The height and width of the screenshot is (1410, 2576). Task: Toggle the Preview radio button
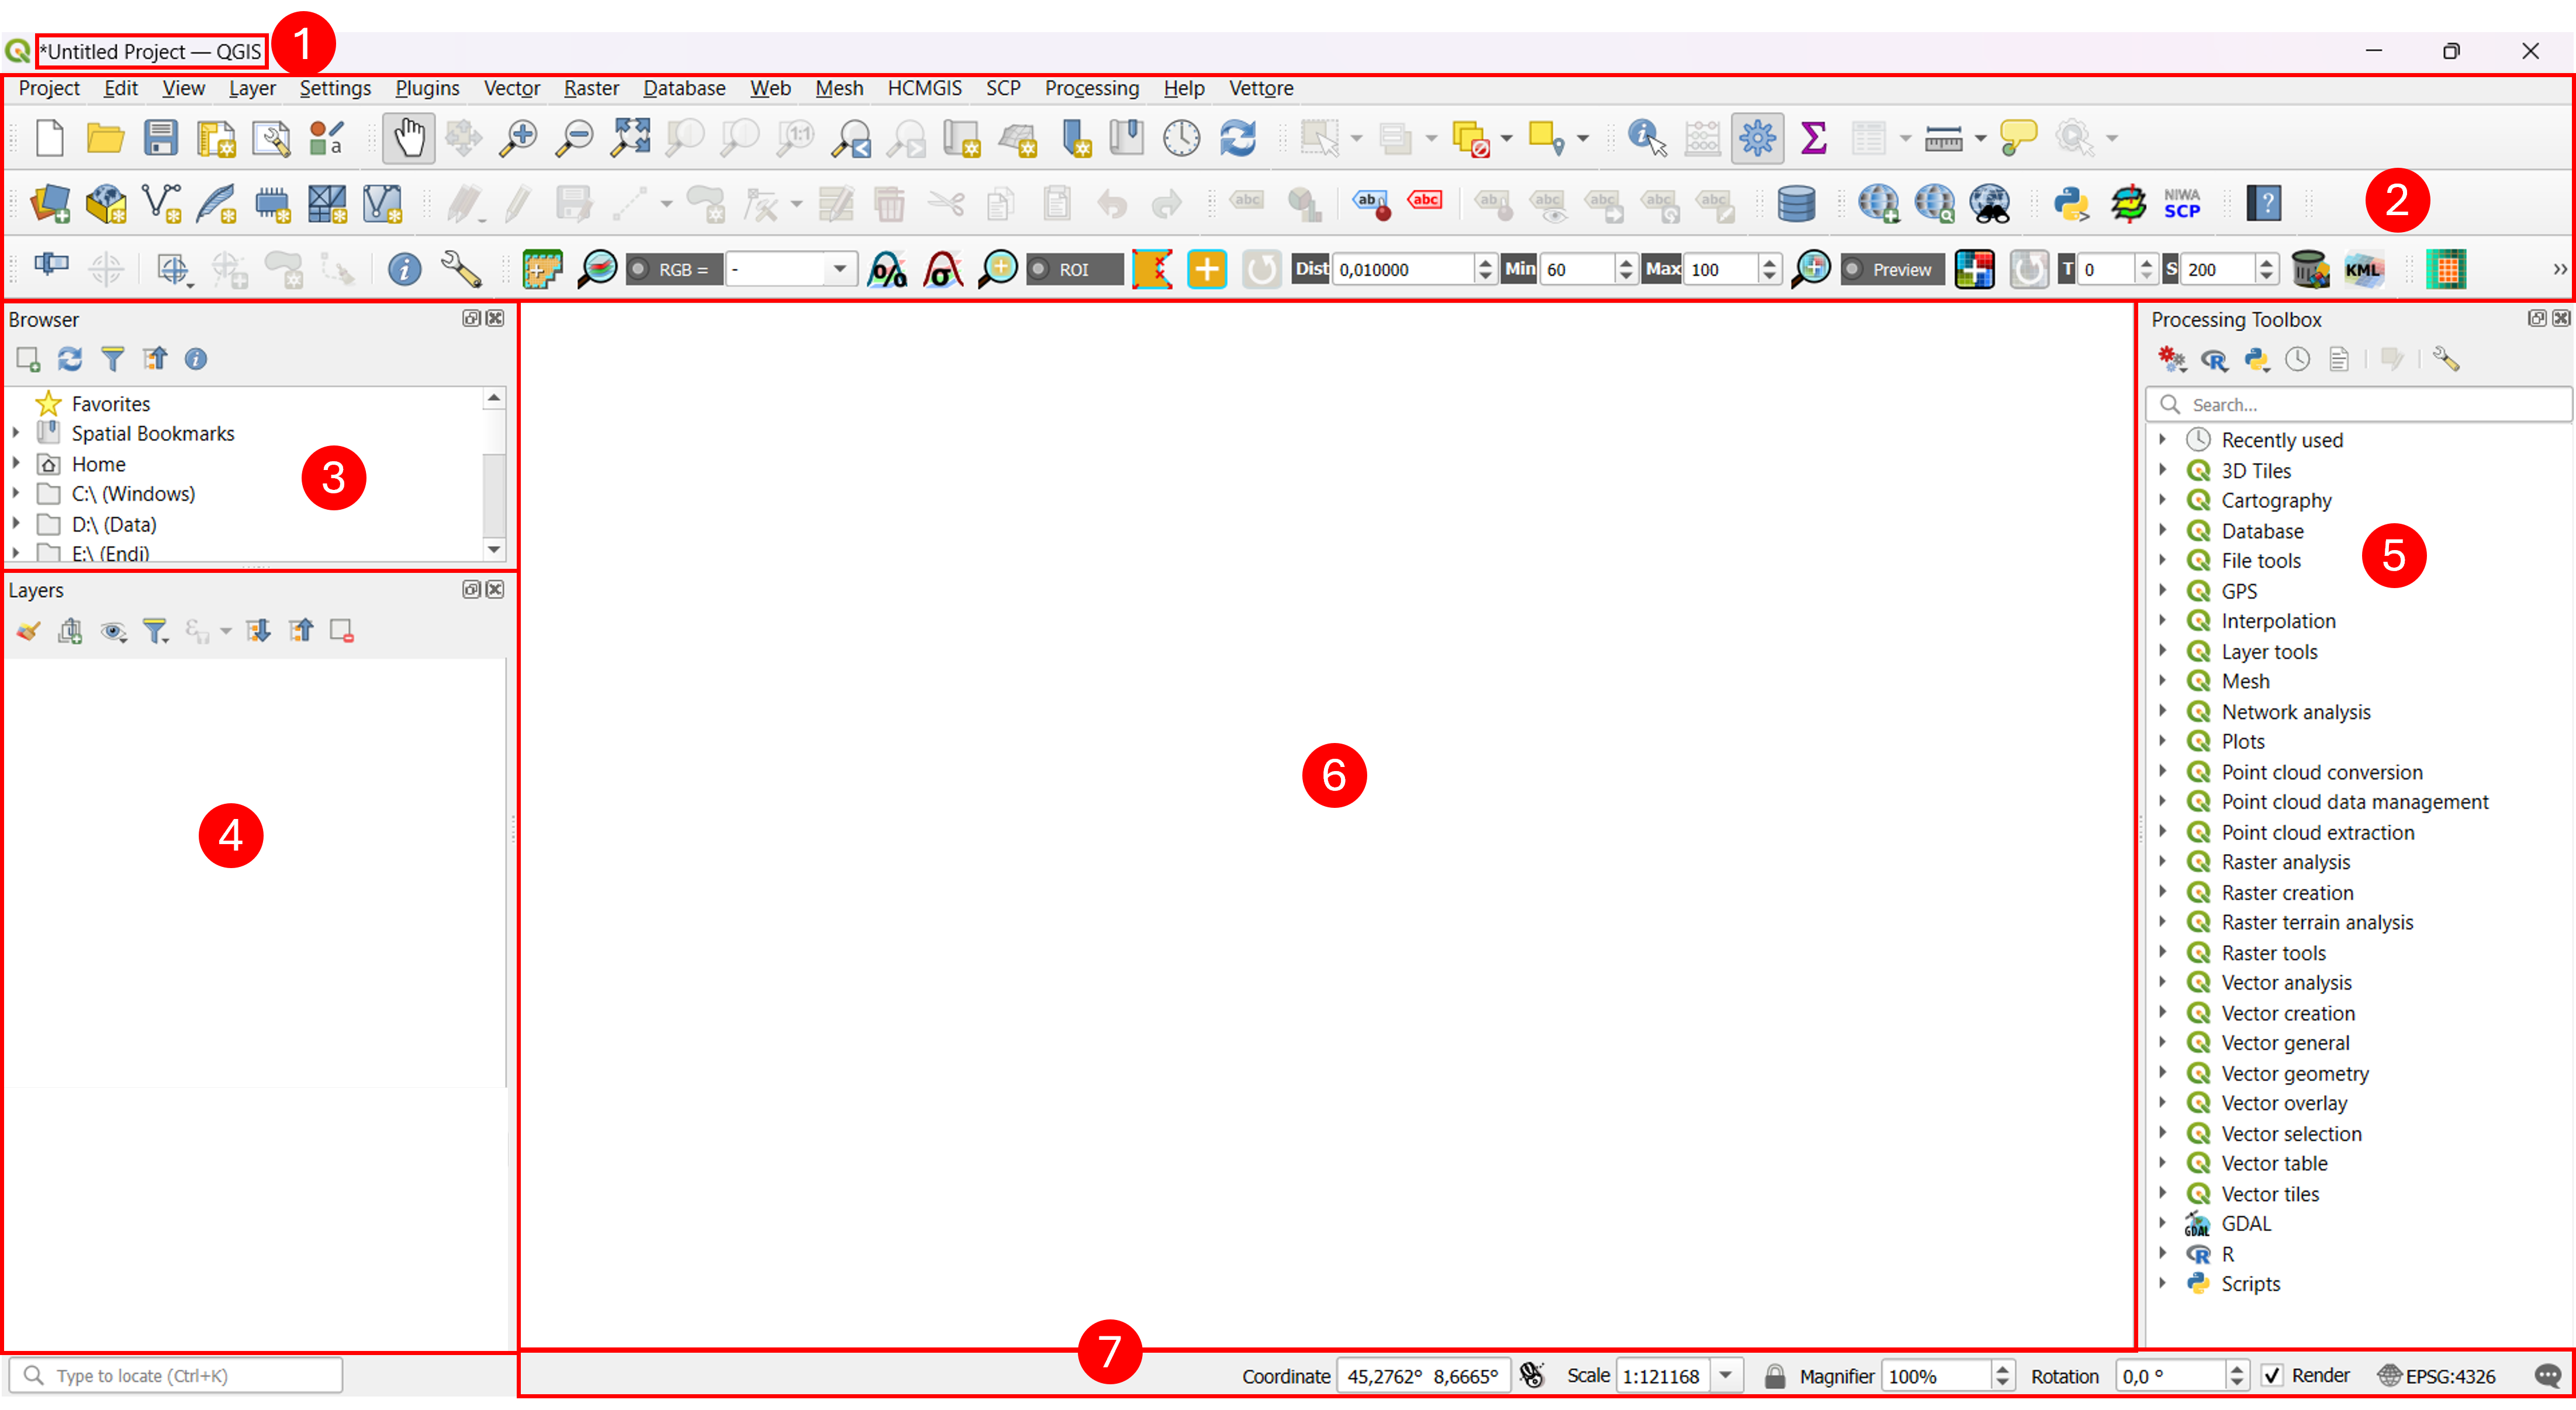tap(1853, 270)
